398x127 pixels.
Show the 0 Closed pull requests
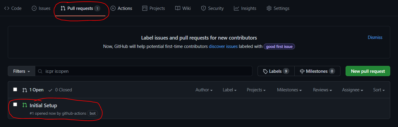coord(60,90)
